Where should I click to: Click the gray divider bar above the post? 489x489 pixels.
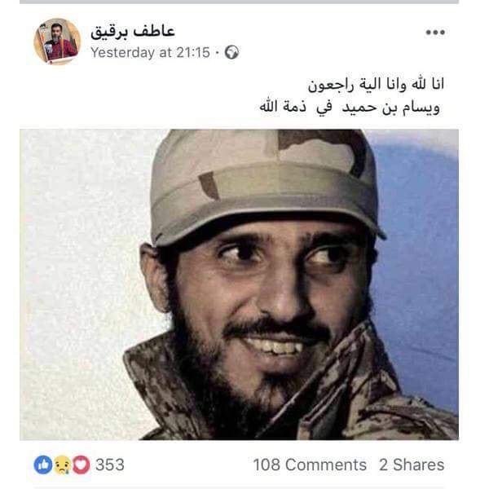pos(239,2)
